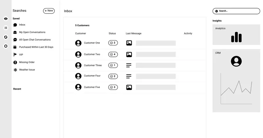Open settings gear in left rail
The image size is (263, 138).
tap(6, 46)
